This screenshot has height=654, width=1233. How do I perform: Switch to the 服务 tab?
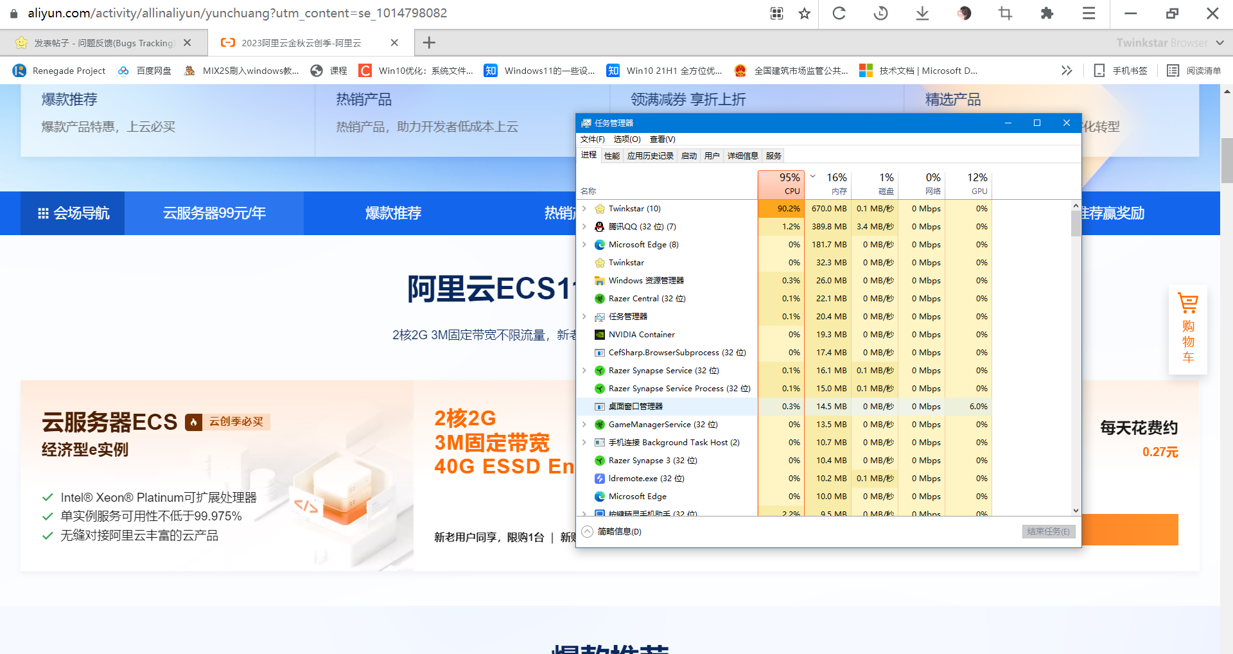coord(774,156)
